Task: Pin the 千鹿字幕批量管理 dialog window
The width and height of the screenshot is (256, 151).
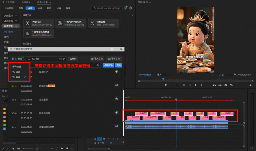Action: coord(112,49)
